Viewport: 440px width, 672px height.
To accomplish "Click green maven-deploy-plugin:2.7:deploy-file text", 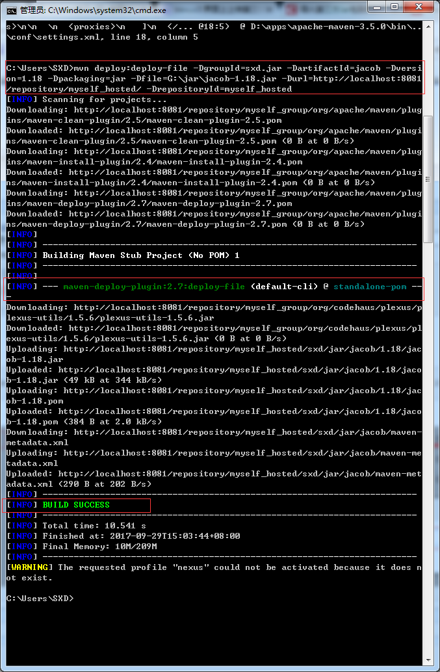I will click(x=154, y=287).
